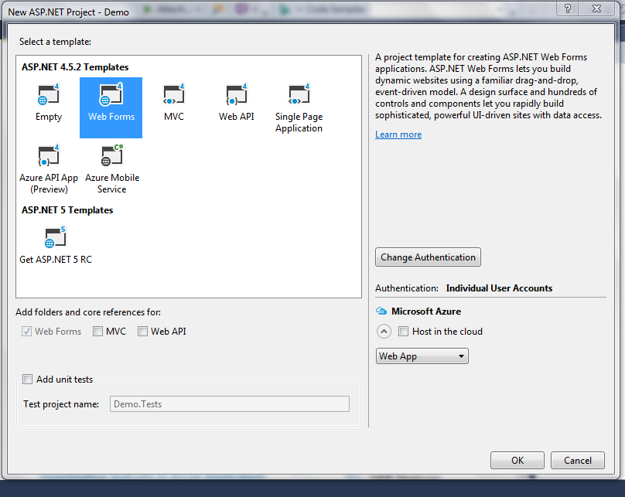The image size is (625, 497).
Task: Click the Select a template label
Action: 55,42
